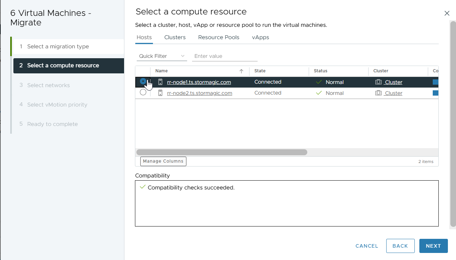
Task: Close the Migrate wizard with the X
Action: (x=447, y=13)
